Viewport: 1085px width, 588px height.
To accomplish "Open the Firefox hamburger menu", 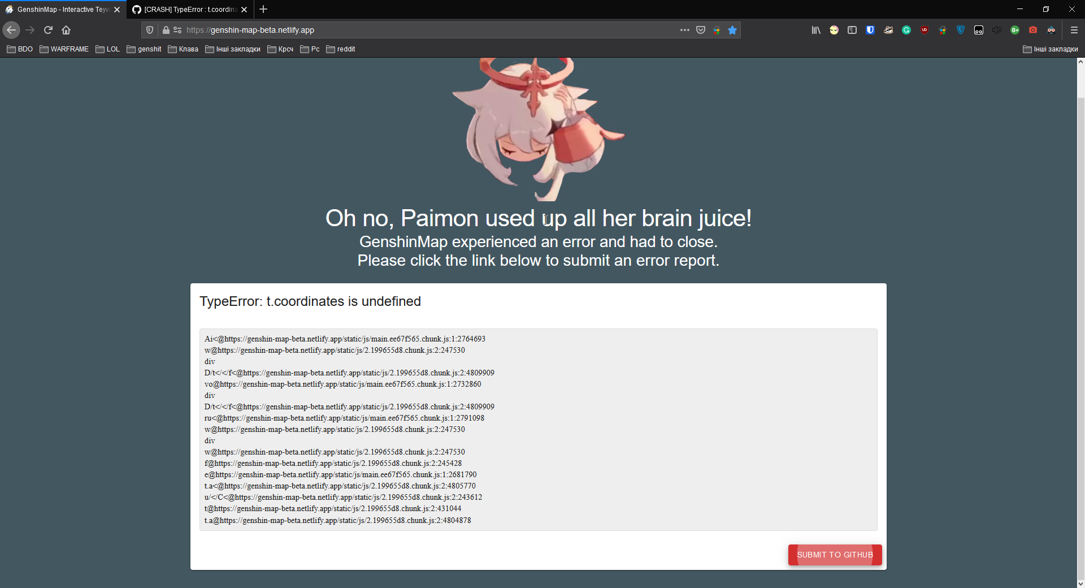I will click(x=1074, y=30).
